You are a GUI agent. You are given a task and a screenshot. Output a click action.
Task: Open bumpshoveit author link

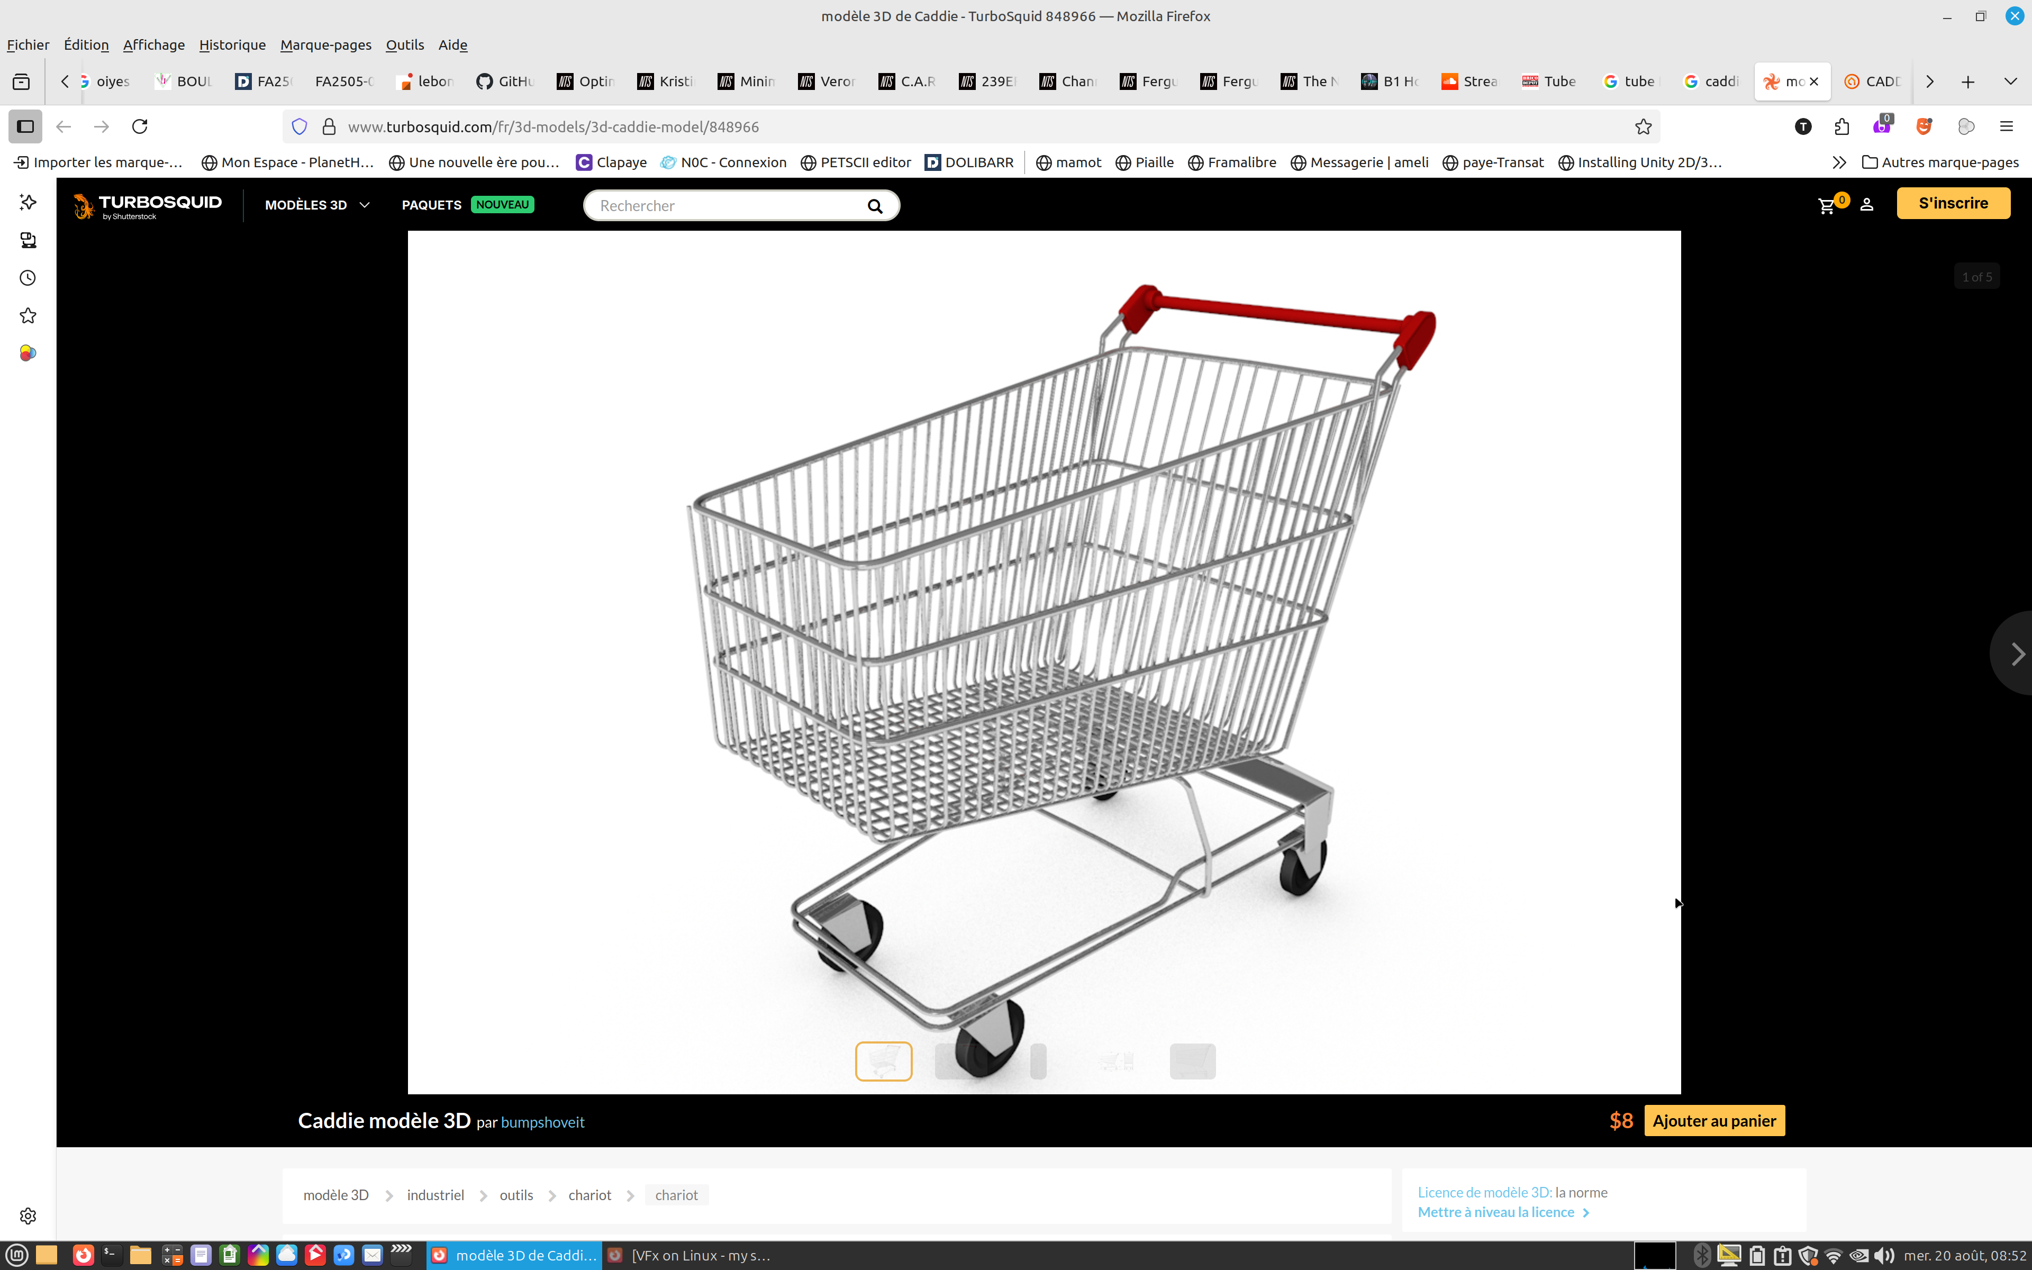pyautogui.click(x=542, y=1122)
